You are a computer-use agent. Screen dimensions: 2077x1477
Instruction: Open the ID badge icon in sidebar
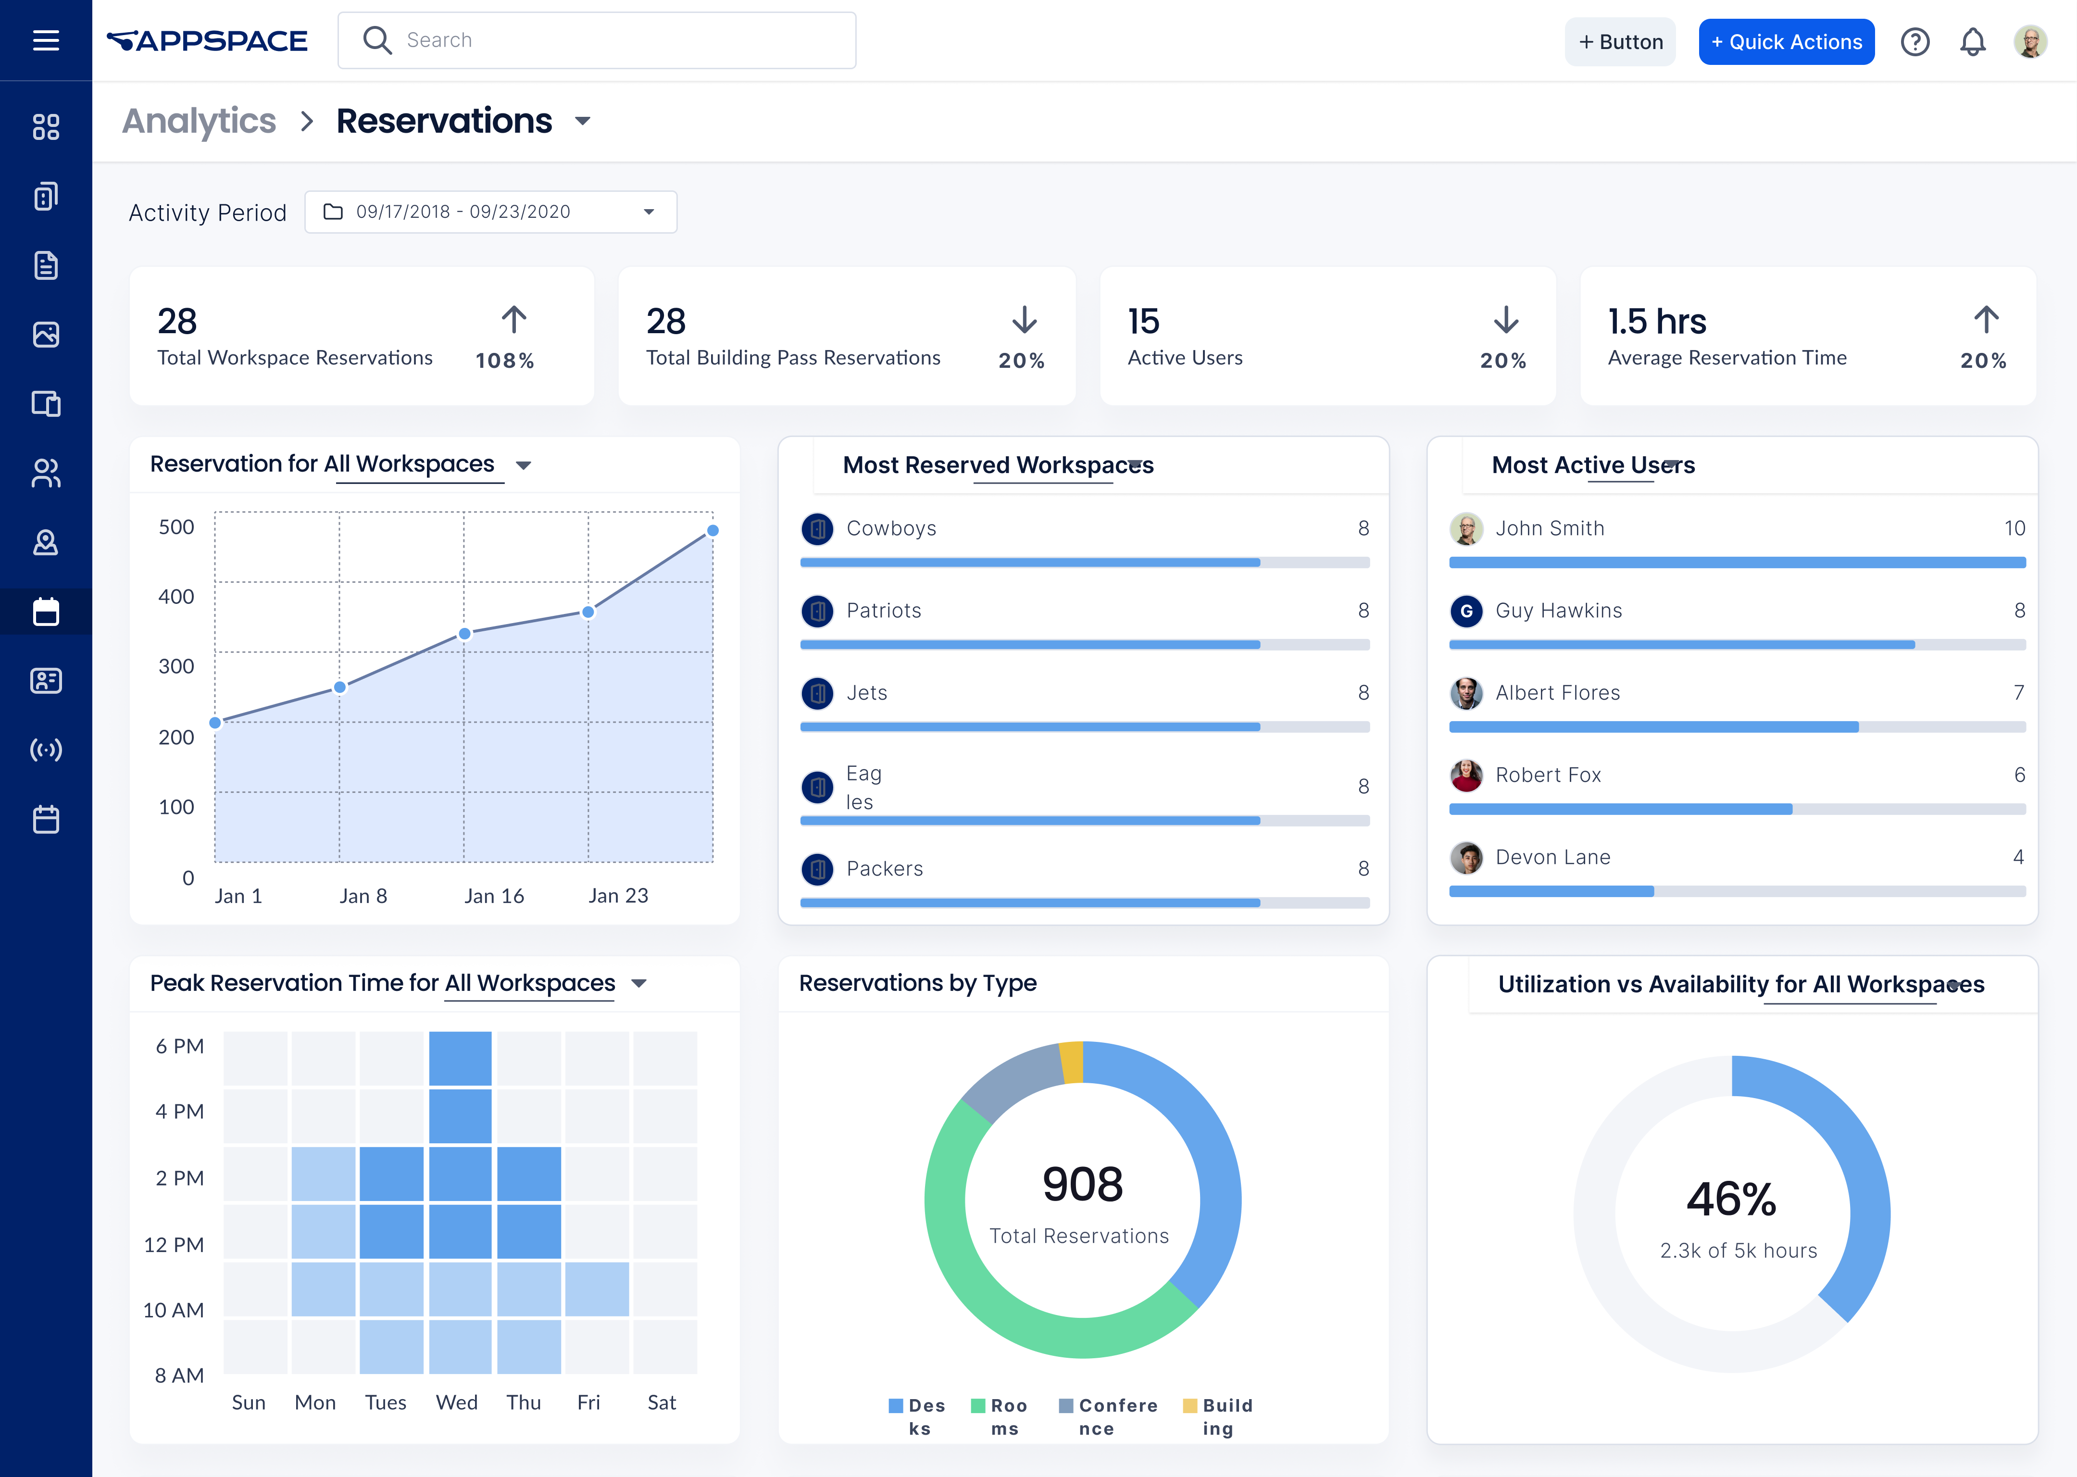[x=46, y=680]
